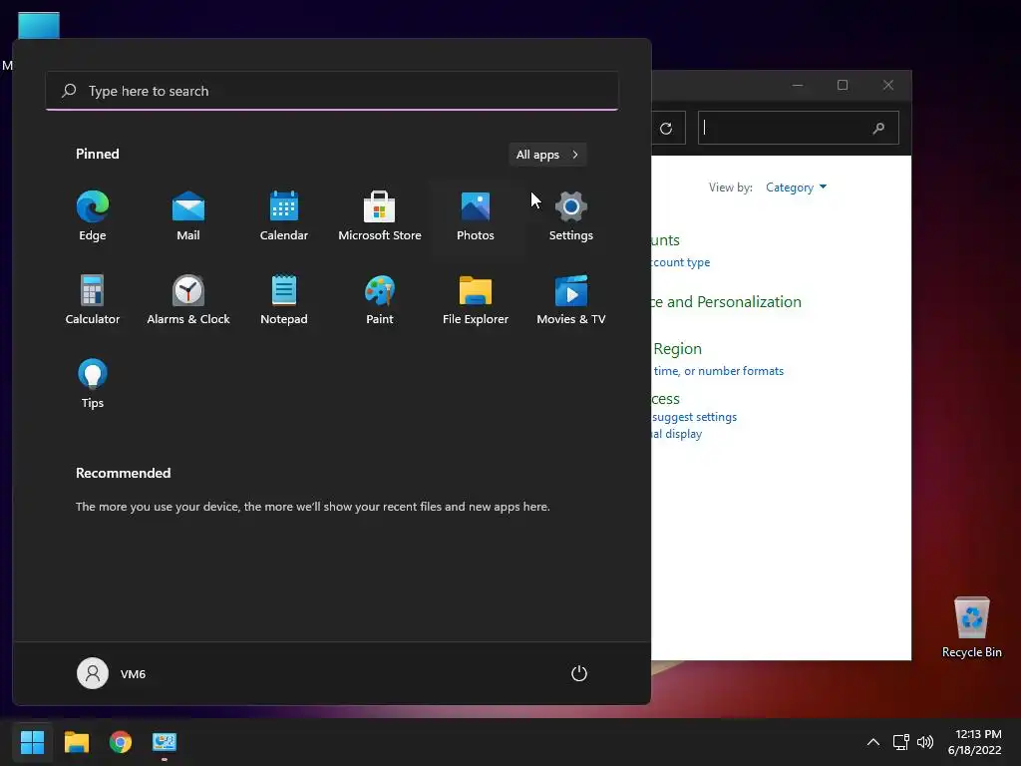The image size is (1021, 766).
Task: Maximize the Control Panel window
Action: [843, 85]
